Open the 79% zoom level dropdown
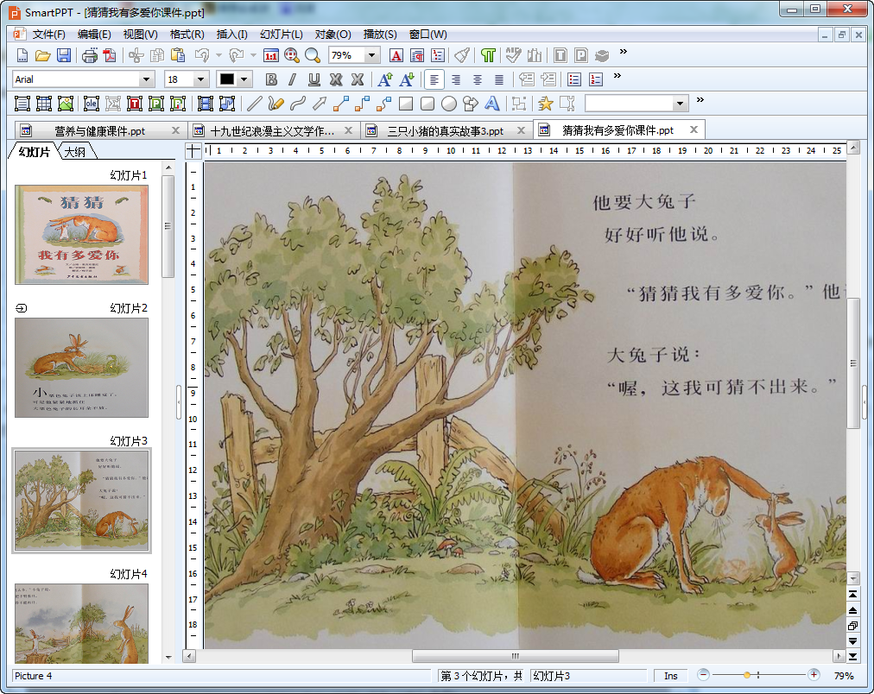Screen dimensions: 874x694 (372, 55)
